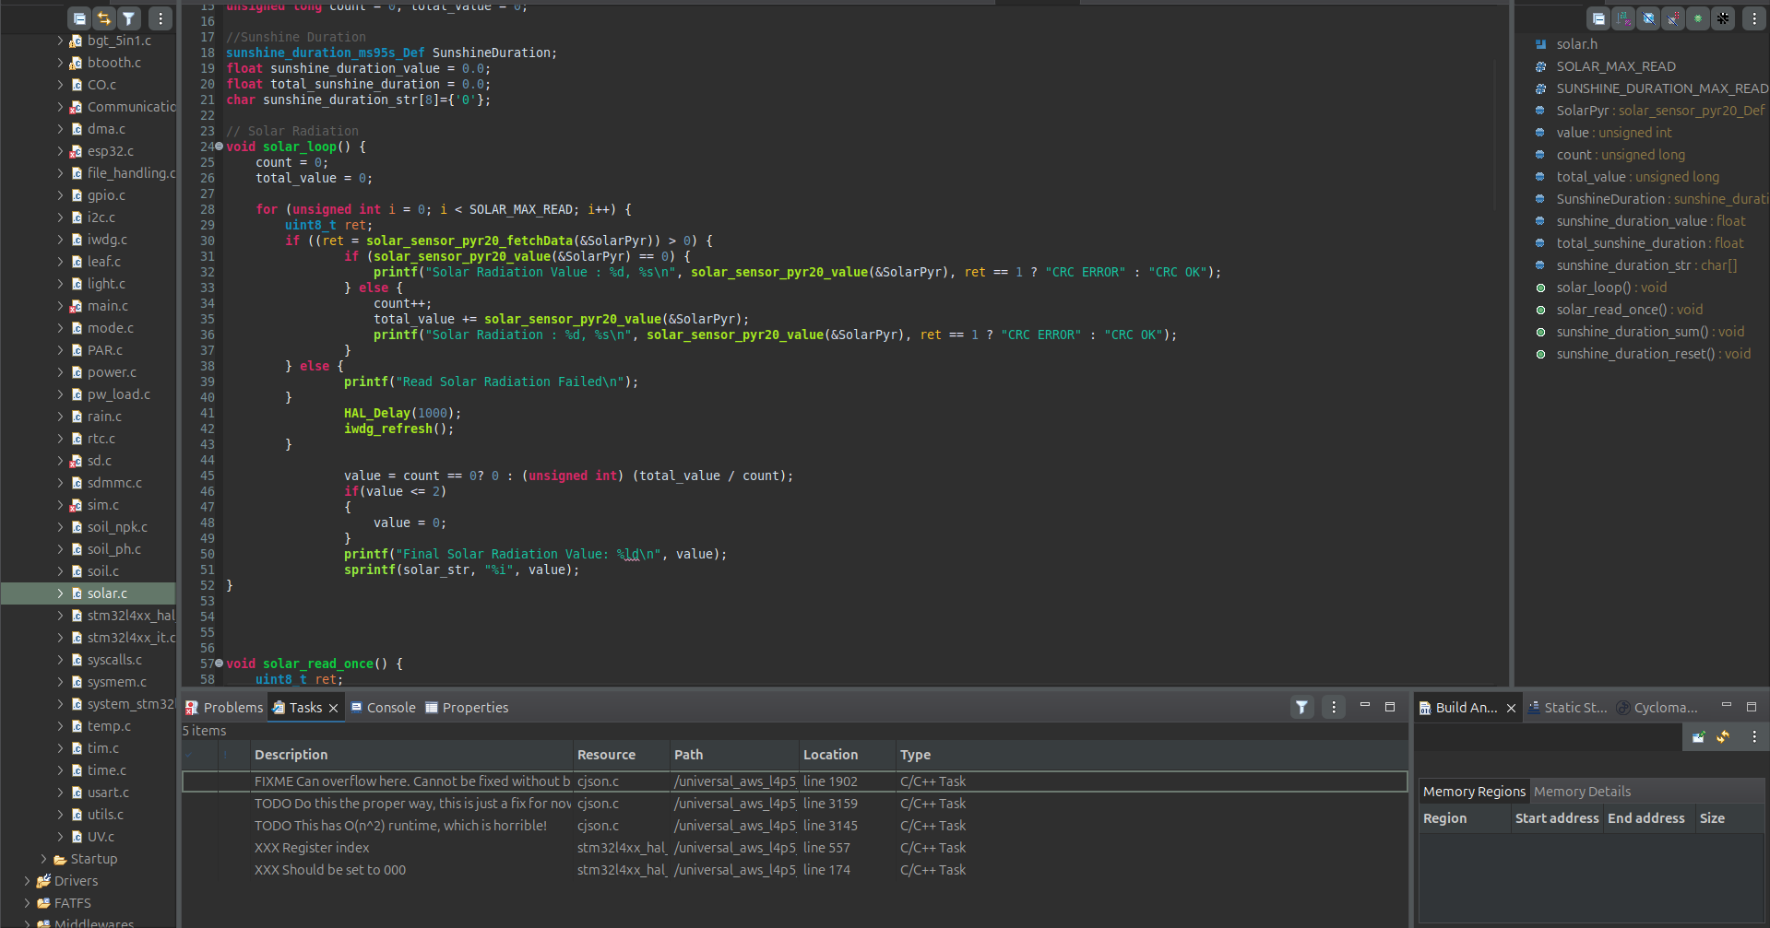Sort tasks by Description column header

click(411, 755)
